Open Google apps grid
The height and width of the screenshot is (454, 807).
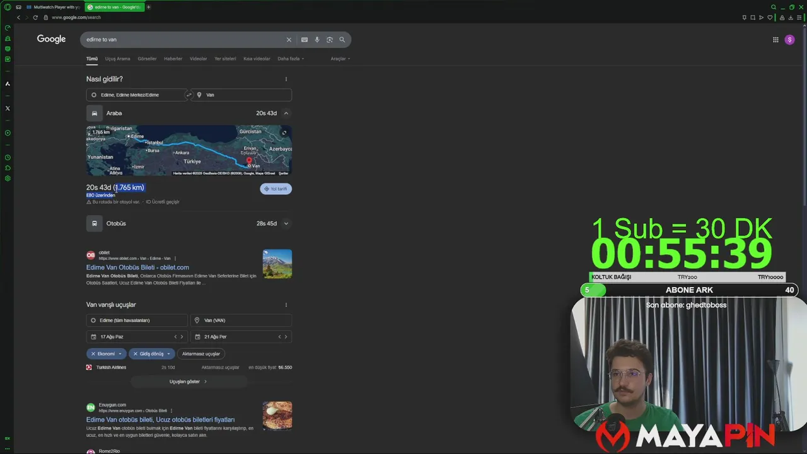click(x=775, y=40)
